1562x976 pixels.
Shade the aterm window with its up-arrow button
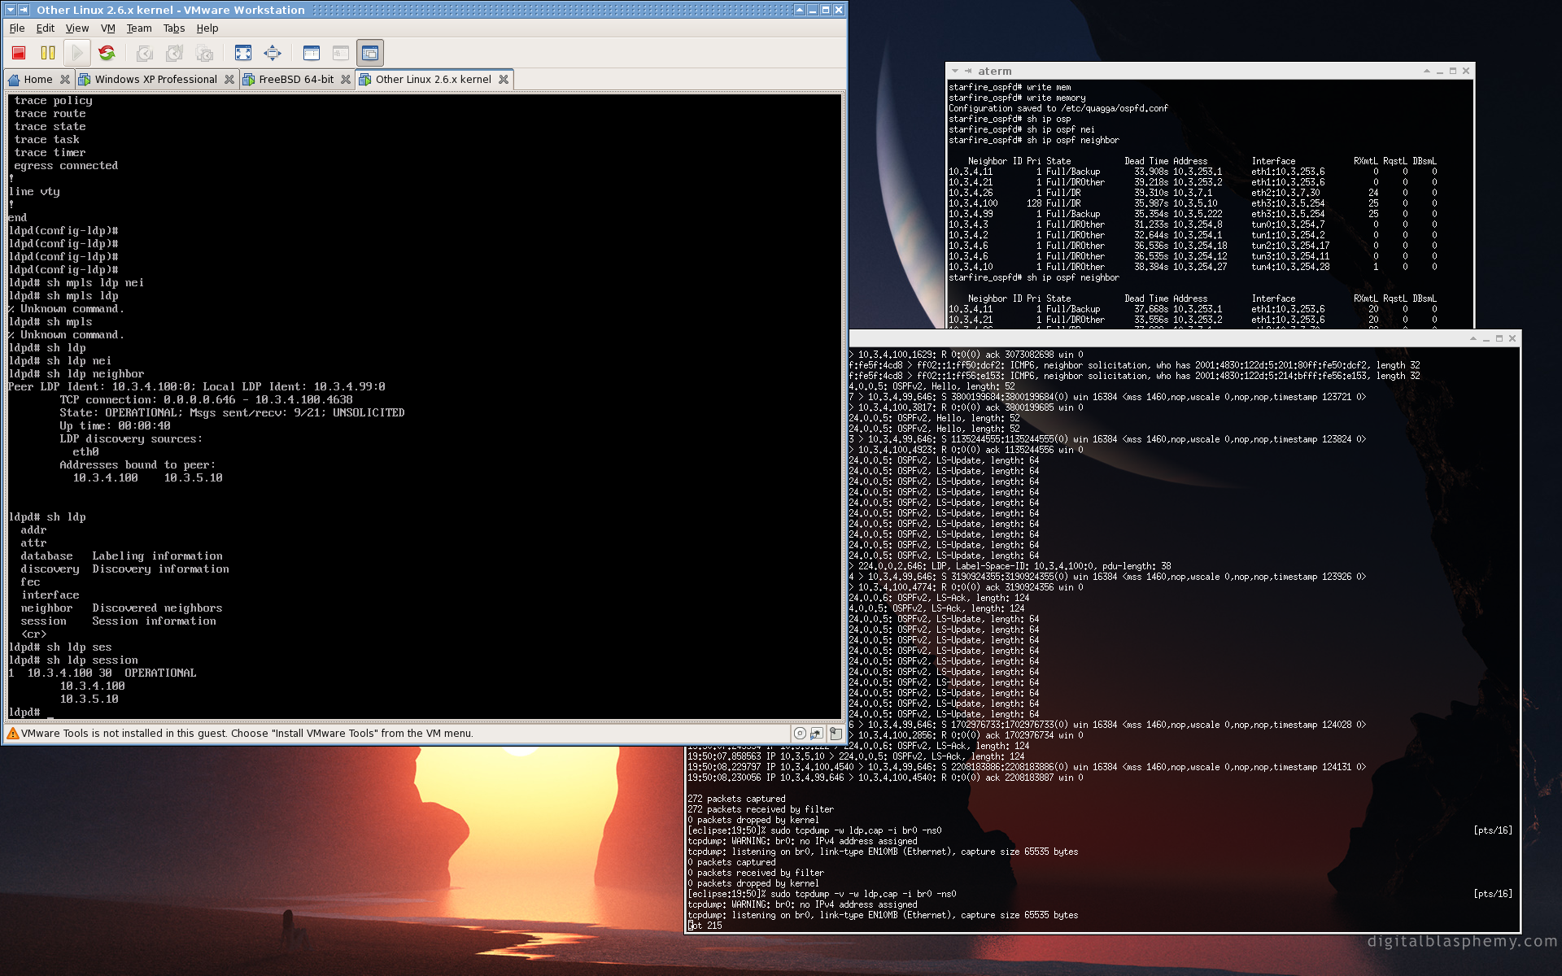(1427, 71)
